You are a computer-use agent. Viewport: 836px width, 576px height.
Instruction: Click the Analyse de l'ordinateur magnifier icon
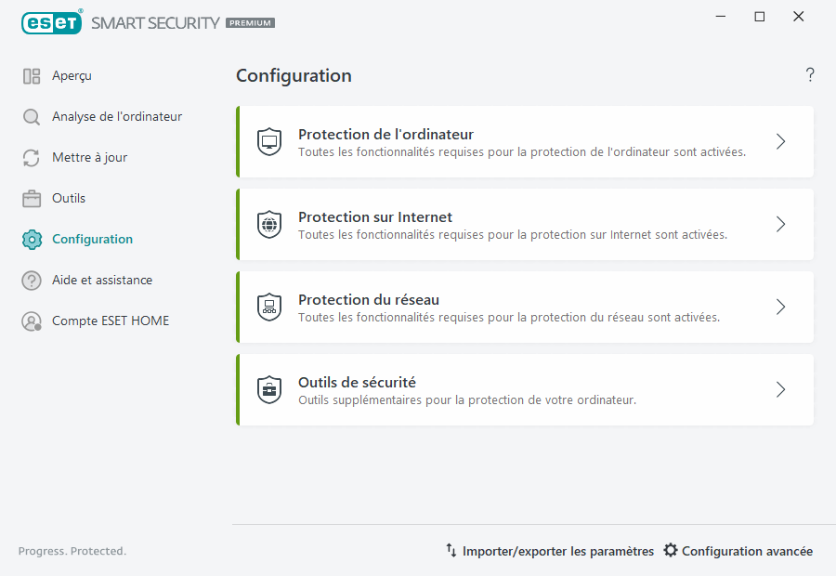[31, 116]
